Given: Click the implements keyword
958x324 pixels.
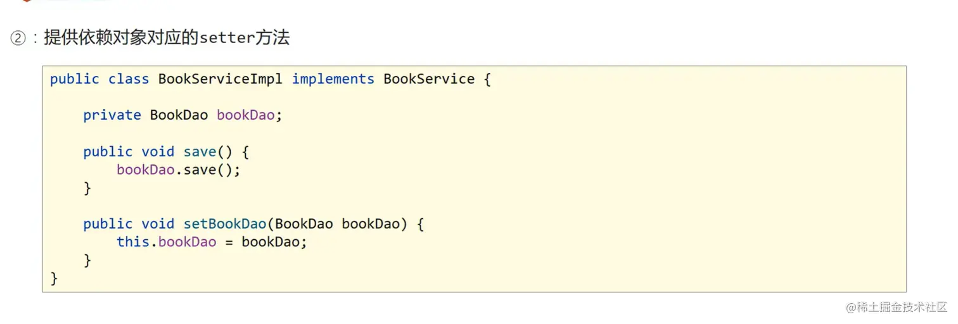Looking at the screenshot, I should (333, 79).
